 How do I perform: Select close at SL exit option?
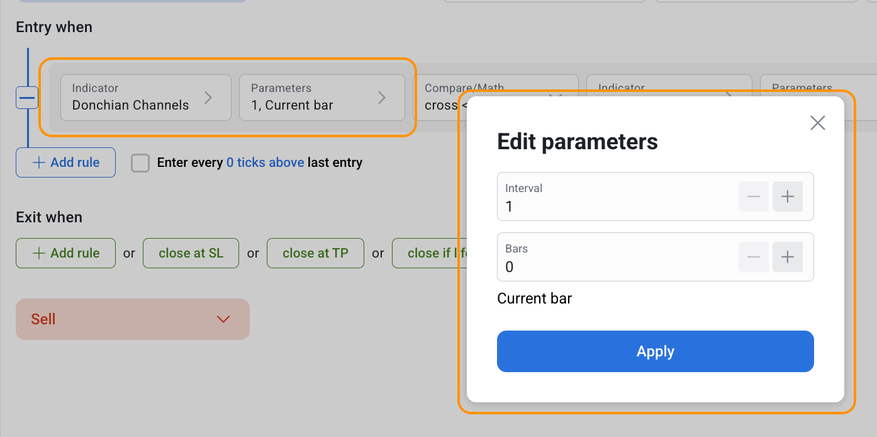point(191,253)
